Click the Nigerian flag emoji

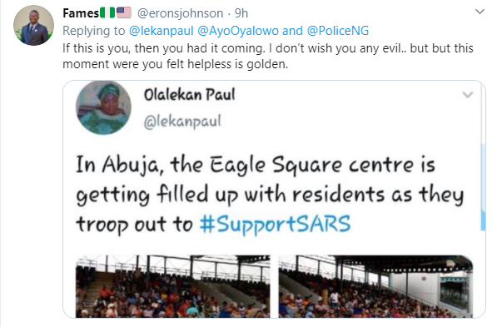(107, 13)
